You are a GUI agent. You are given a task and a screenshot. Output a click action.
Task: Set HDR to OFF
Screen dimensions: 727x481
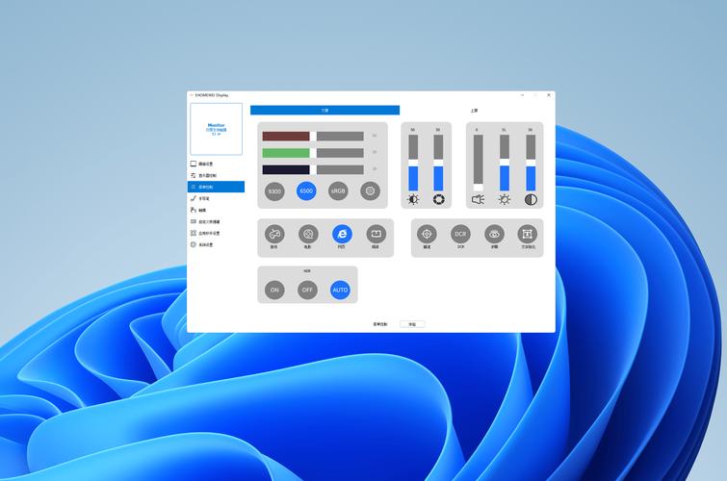tap(307, 290)
